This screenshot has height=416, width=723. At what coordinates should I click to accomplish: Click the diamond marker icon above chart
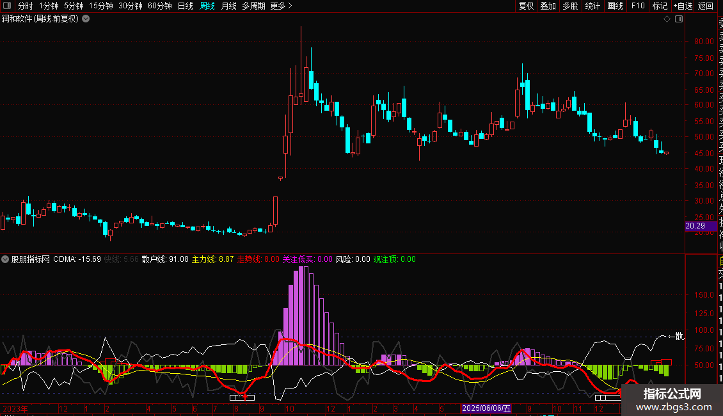(667, 19)
